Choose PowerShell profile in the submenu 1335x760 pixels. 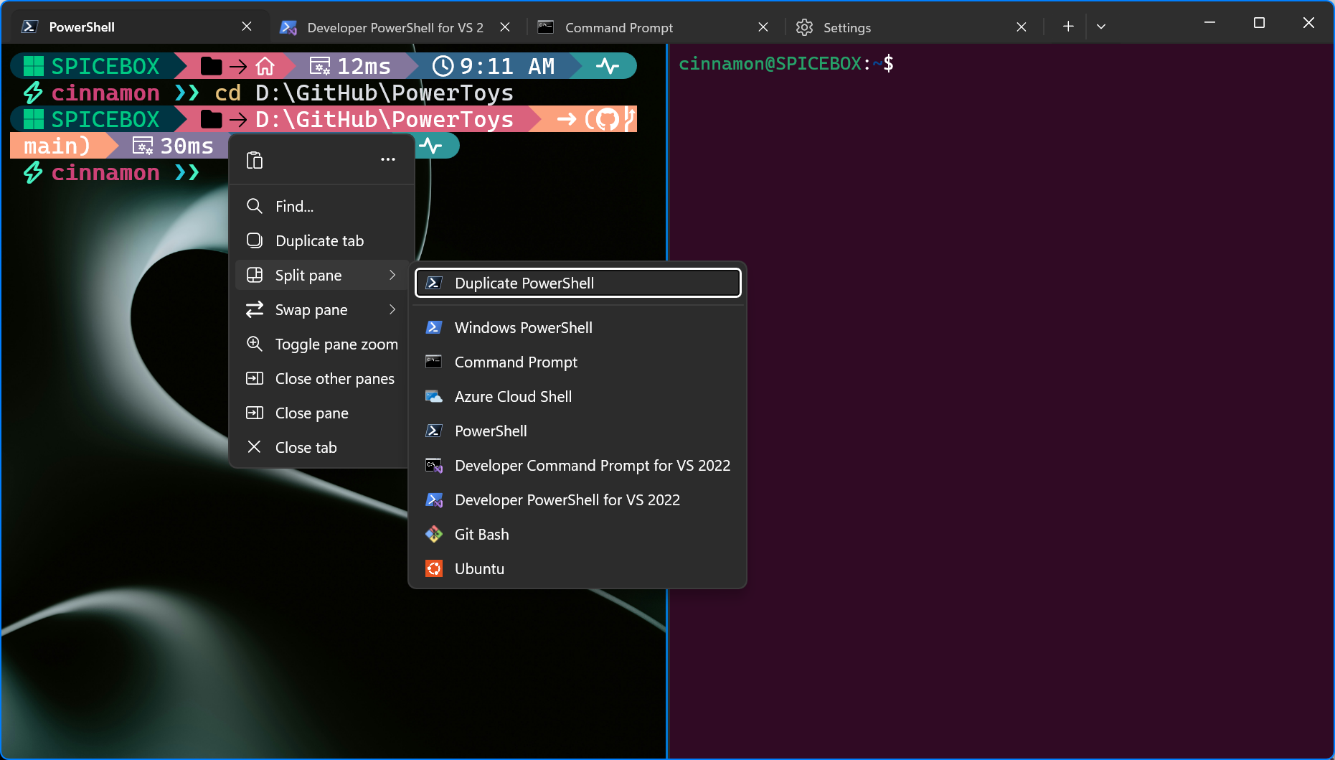[x=577, y=431]
